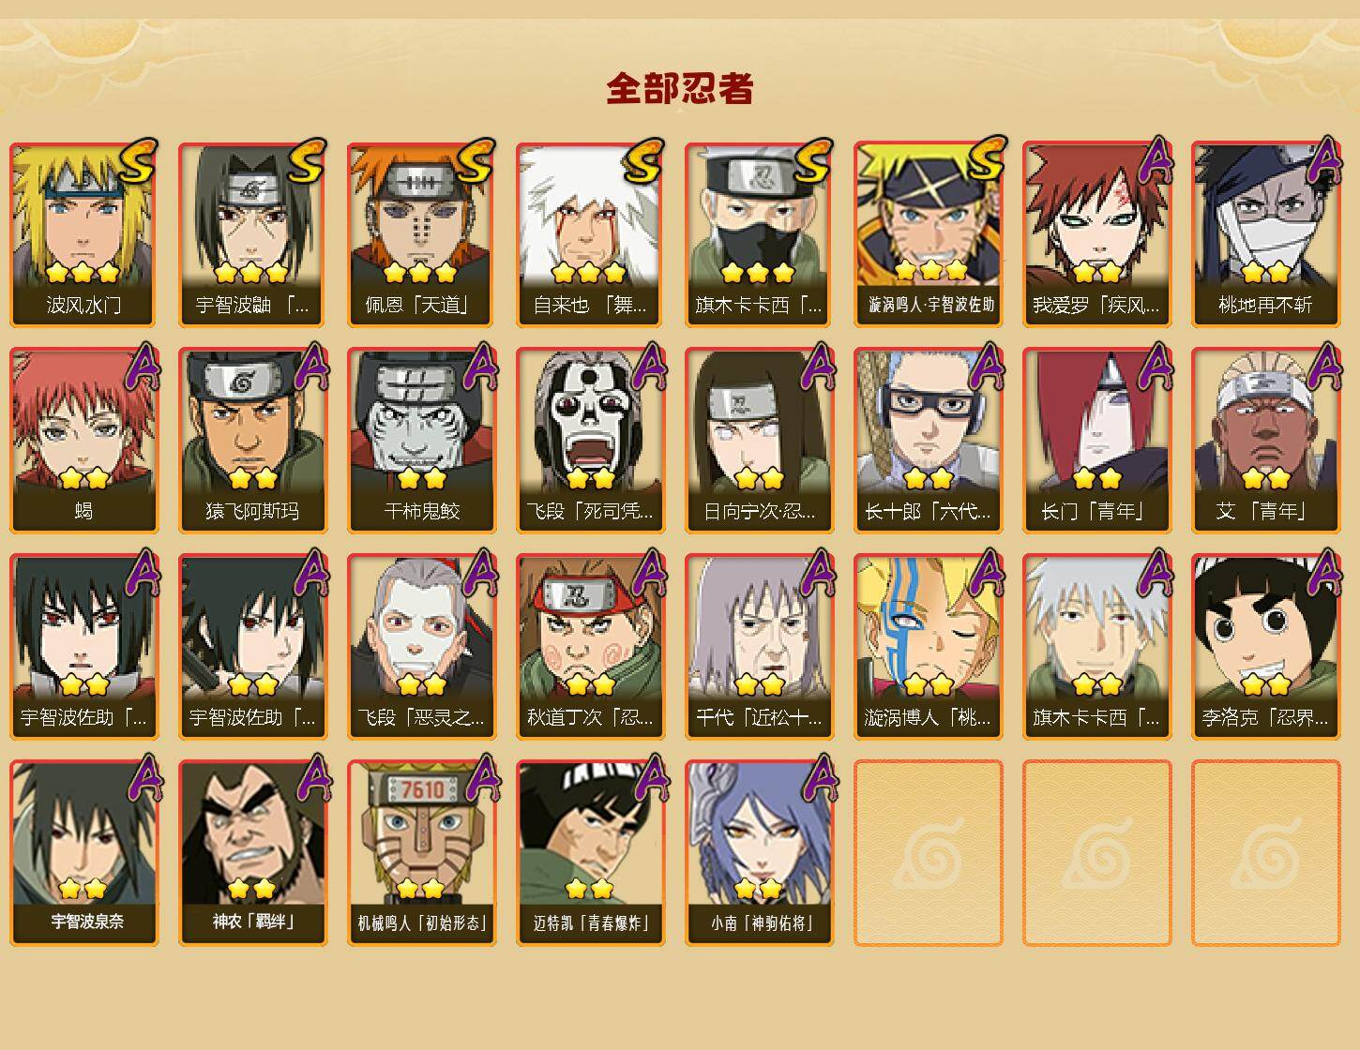Select the 波风水门 ninja card
Viewport: 1360px width, 1050px height.
click(84, 234)
